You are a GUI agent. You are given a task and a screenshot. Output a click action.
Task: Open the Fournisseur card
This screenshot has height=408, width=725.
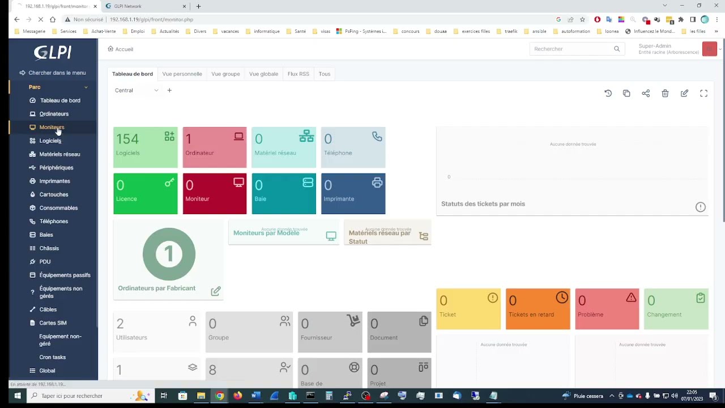[x=330, y=332]
